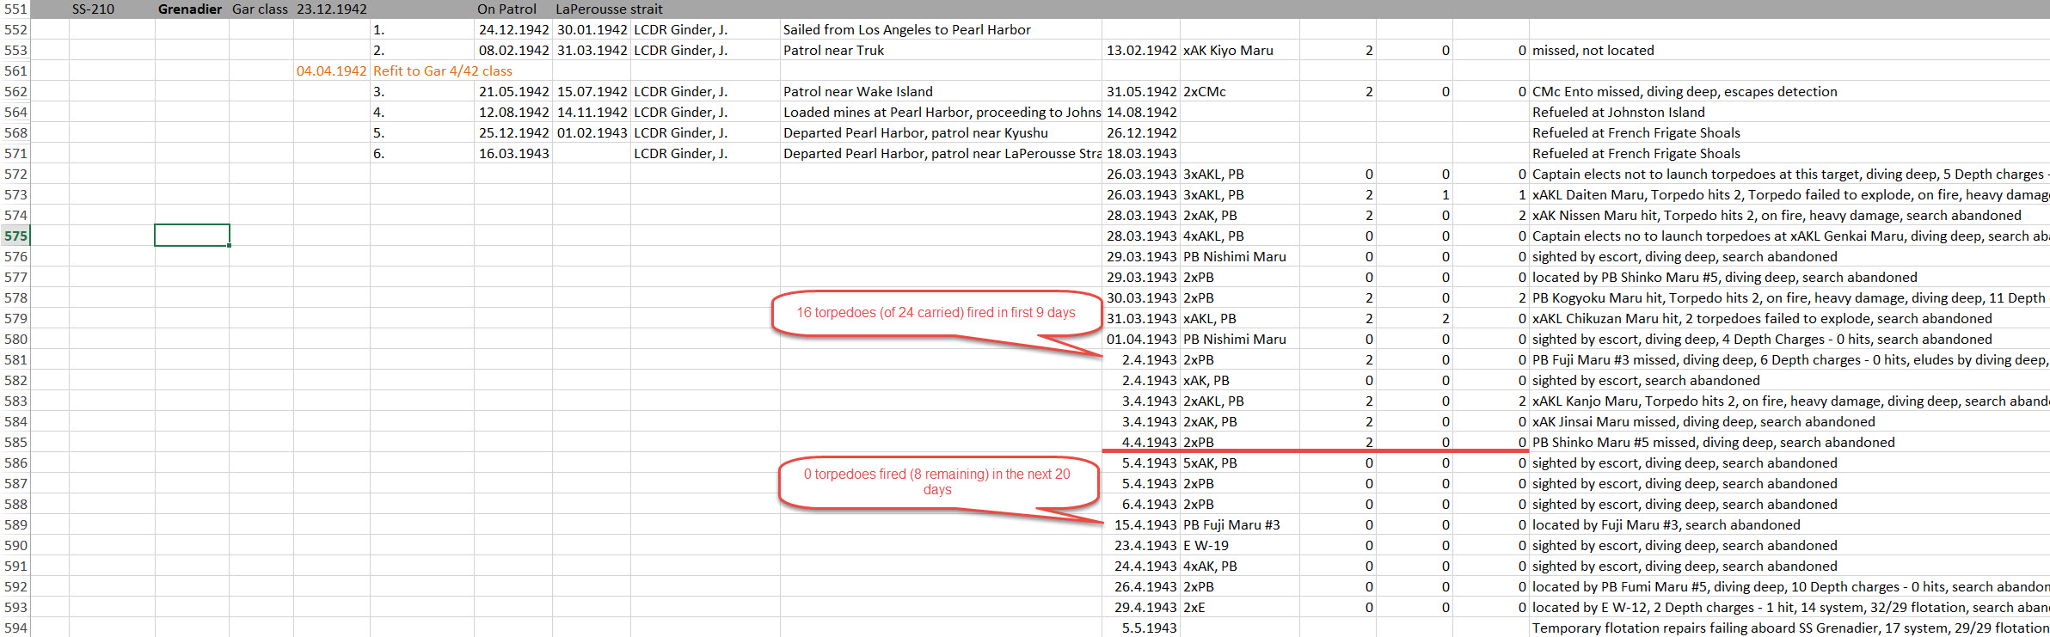Viewport: 2050px width, 637px height.
Task: Select the 'missed, not located' remark cell
Action: pos(1593,50)
